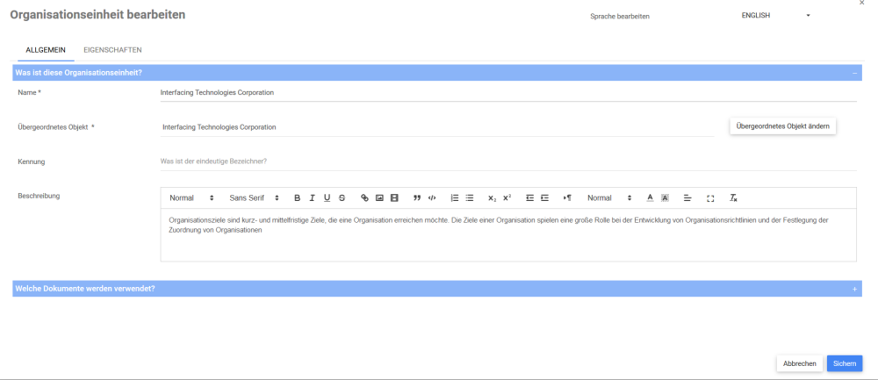Apply subscript formatting
878x380 pixels.
pyautogui.click(x=493, y=198)
